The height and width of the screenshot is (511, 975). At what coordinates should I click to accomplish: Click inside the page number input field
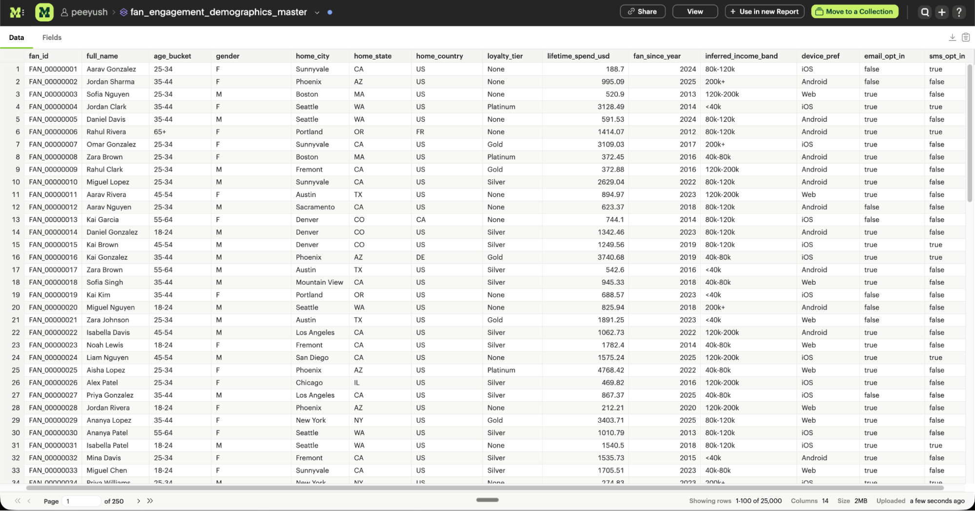tap(81, 501)
